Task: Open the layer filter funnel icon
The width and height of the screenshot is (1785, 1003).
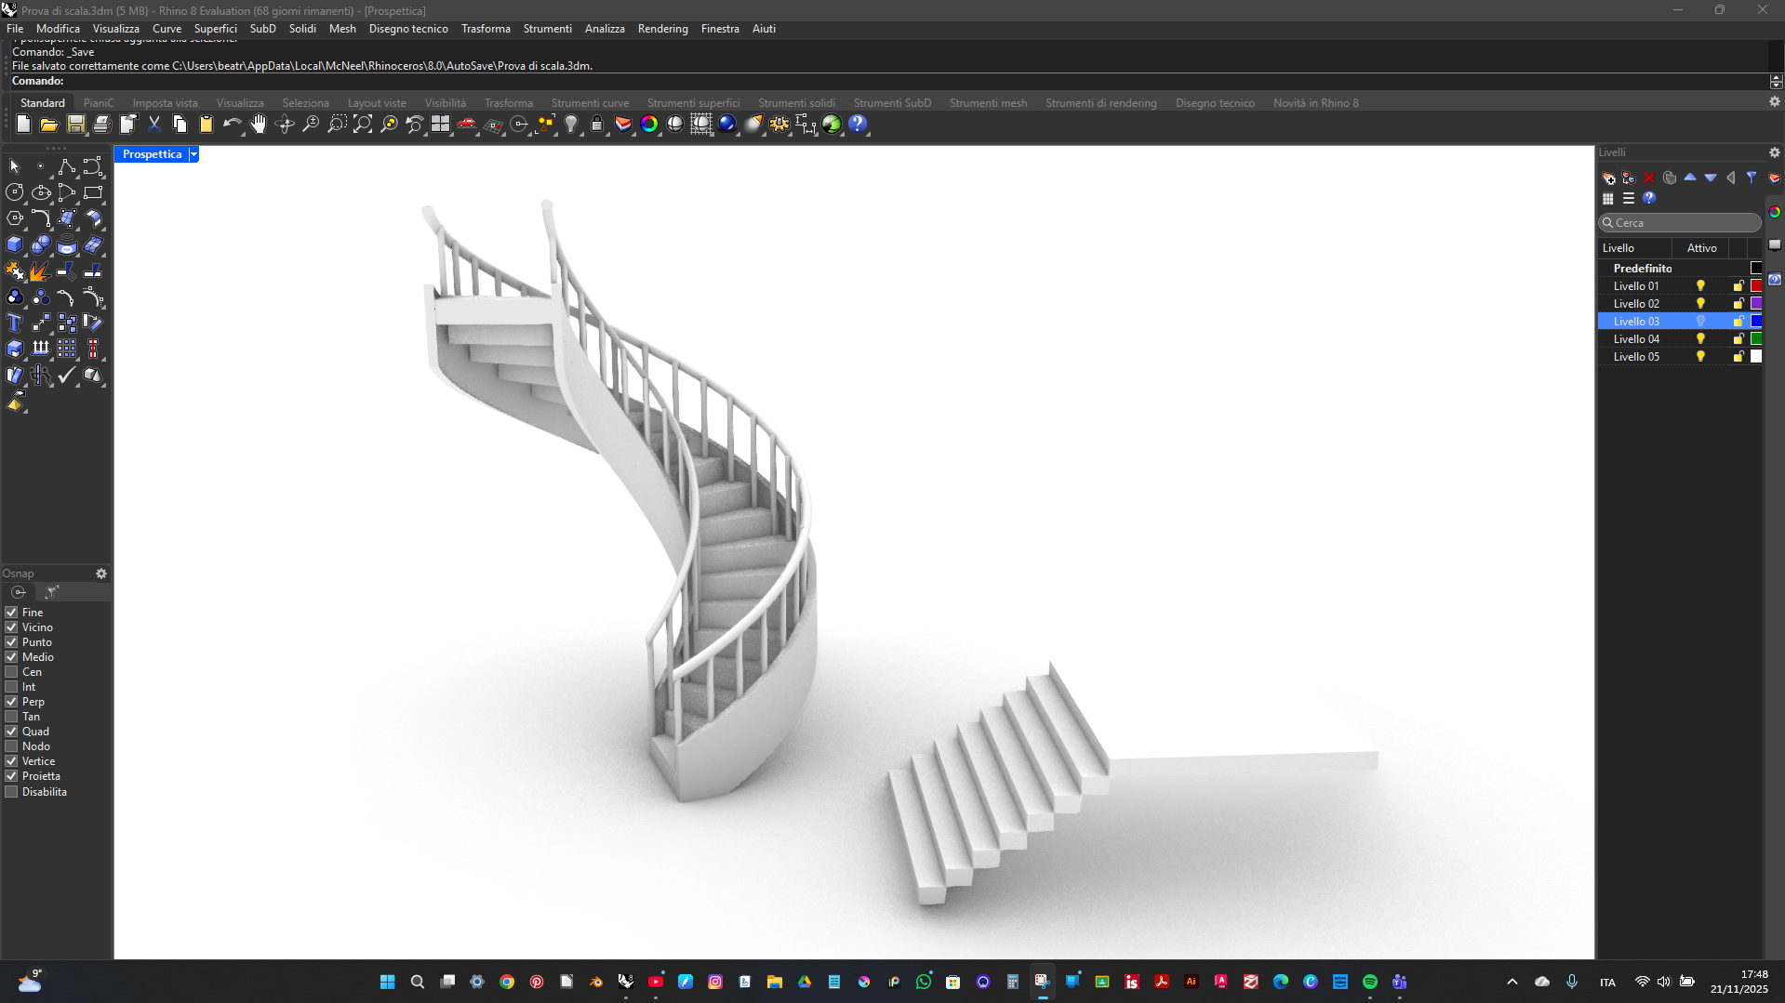Action: pyautogui.click(x=1752, y=177)
